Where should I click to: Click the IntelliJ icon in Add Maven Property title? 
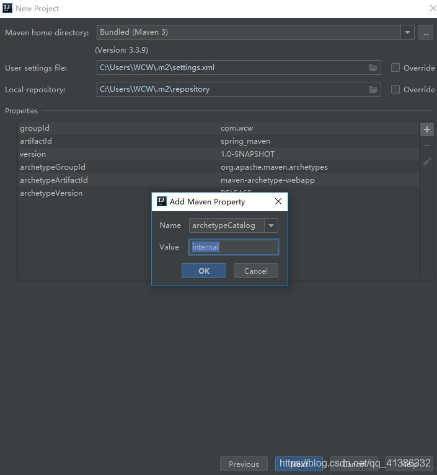tap(161, 201)
